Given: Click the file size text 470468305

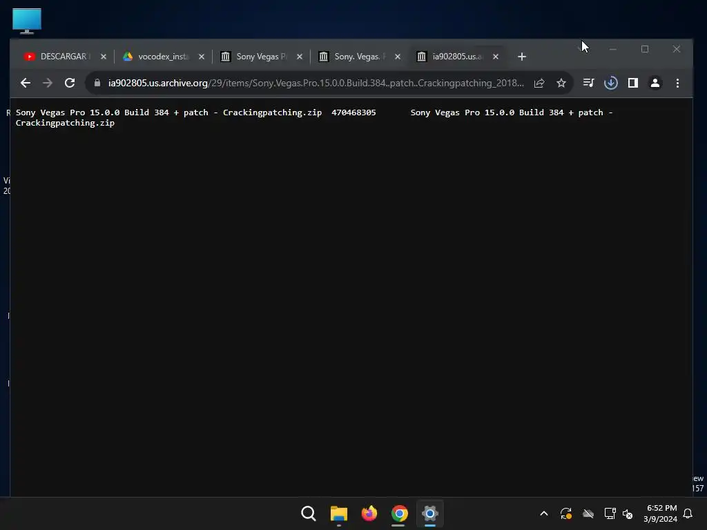Looking at the screenshot, I should tap(353, 112).
